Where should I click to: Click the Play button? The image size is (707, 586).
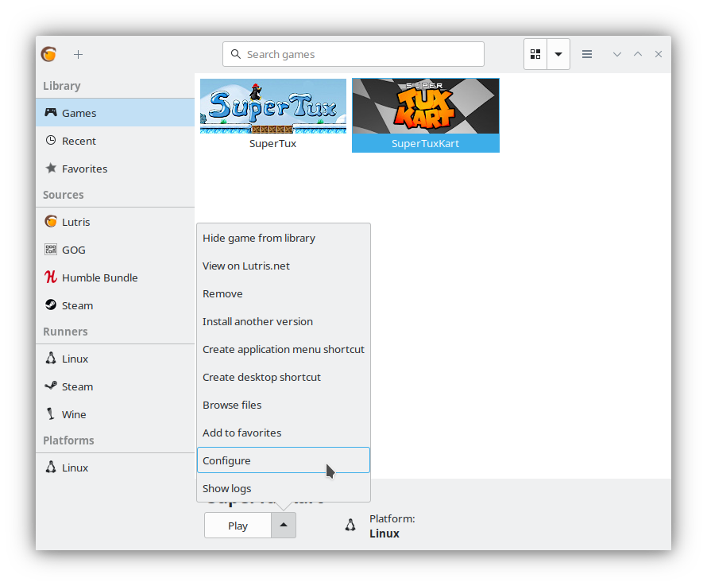(x=237, y=526)
